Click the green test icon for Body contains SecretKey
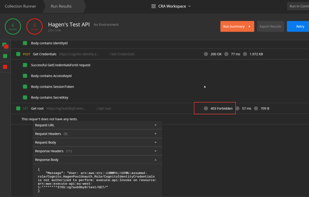 (x=25, y=98)
